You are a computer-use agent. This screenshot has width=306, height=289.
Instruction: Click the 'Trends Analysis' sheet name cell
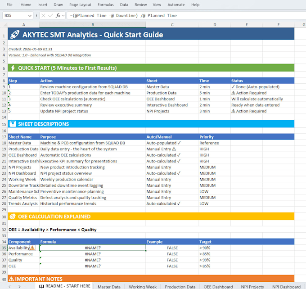[x=23, y=203]
